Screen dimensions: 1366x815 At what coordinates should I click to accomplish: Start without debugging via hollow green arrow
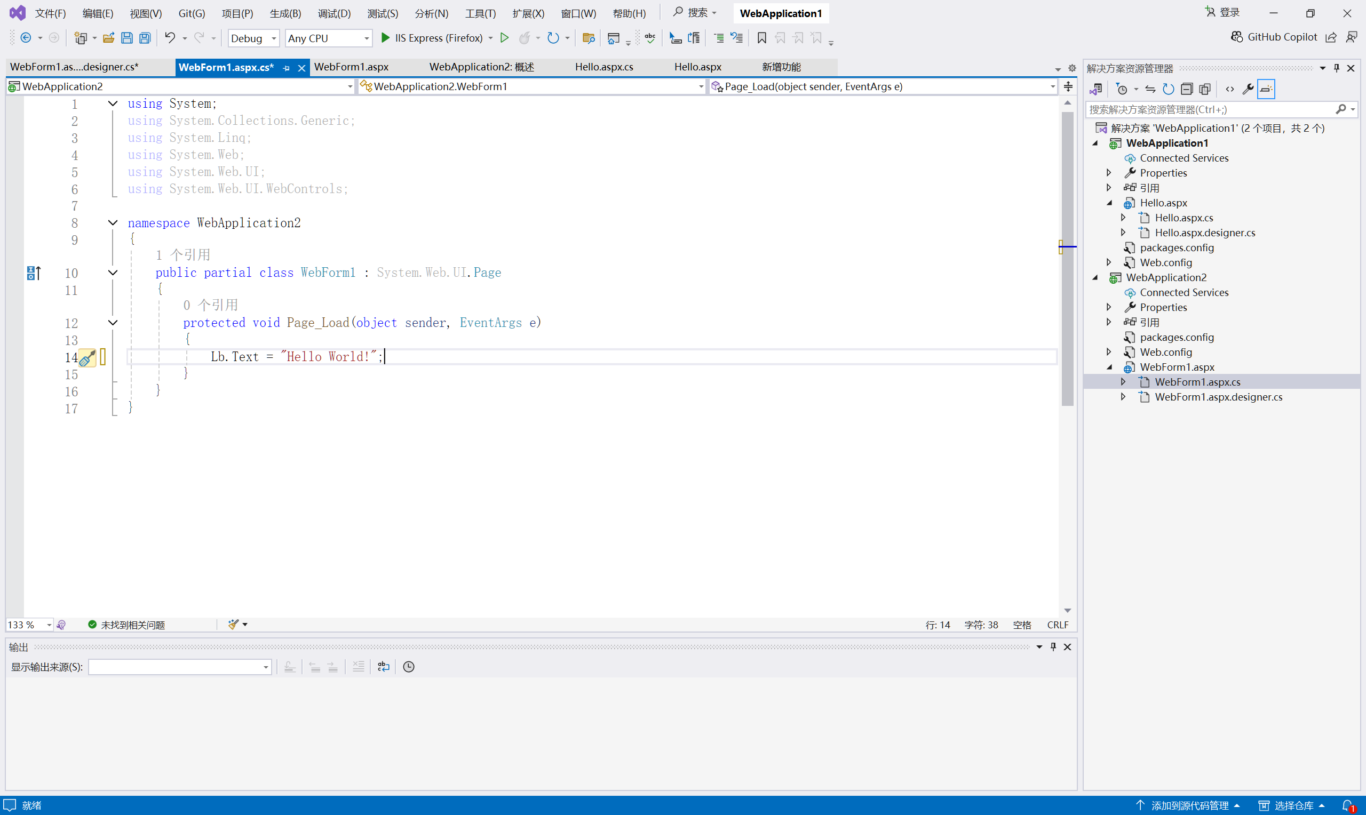pyautogui.click(x=504, y=38)
